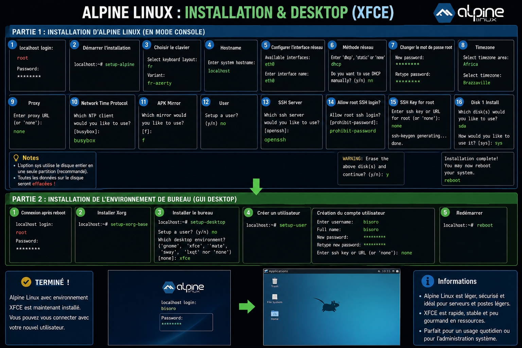The height and width of the screenshot is (348, 522).
Task: Click the red word 'effacées' in Notes
Action: coord(42,184)
